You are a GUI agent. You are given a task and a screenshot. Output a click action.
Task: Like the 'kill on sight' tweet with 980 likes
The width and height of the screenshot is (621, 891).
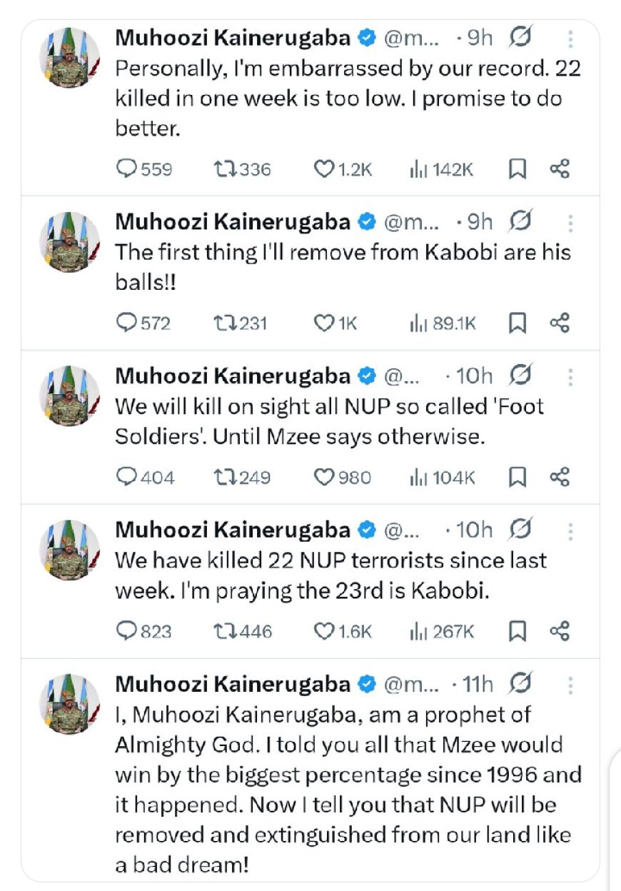pyautogui.click(x=325, y=477)
